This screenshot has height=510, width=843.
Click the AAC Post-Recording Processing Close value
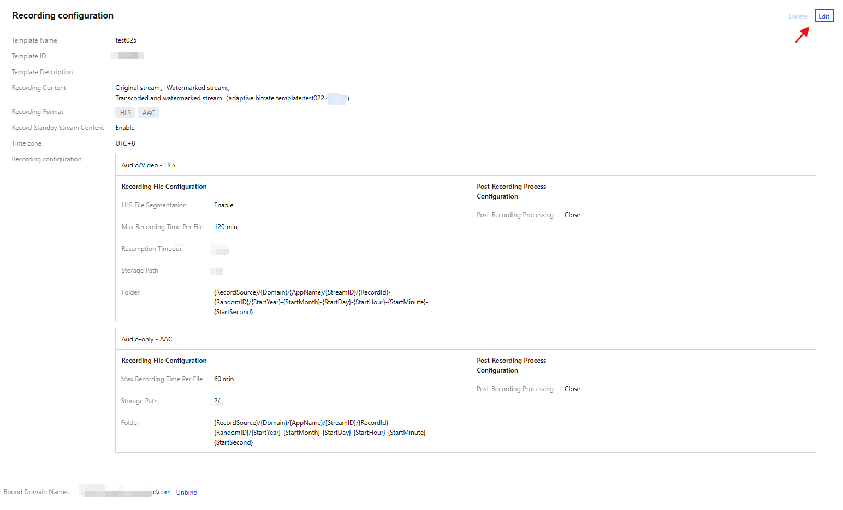click(572, 389)
